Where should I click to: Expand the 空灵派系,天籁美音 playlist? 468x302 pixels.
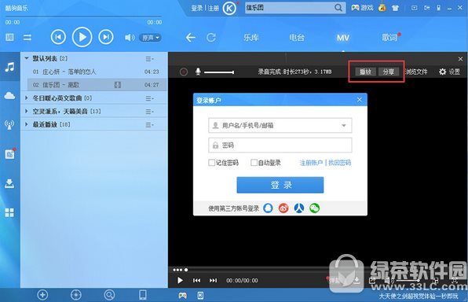coord(27,111)
